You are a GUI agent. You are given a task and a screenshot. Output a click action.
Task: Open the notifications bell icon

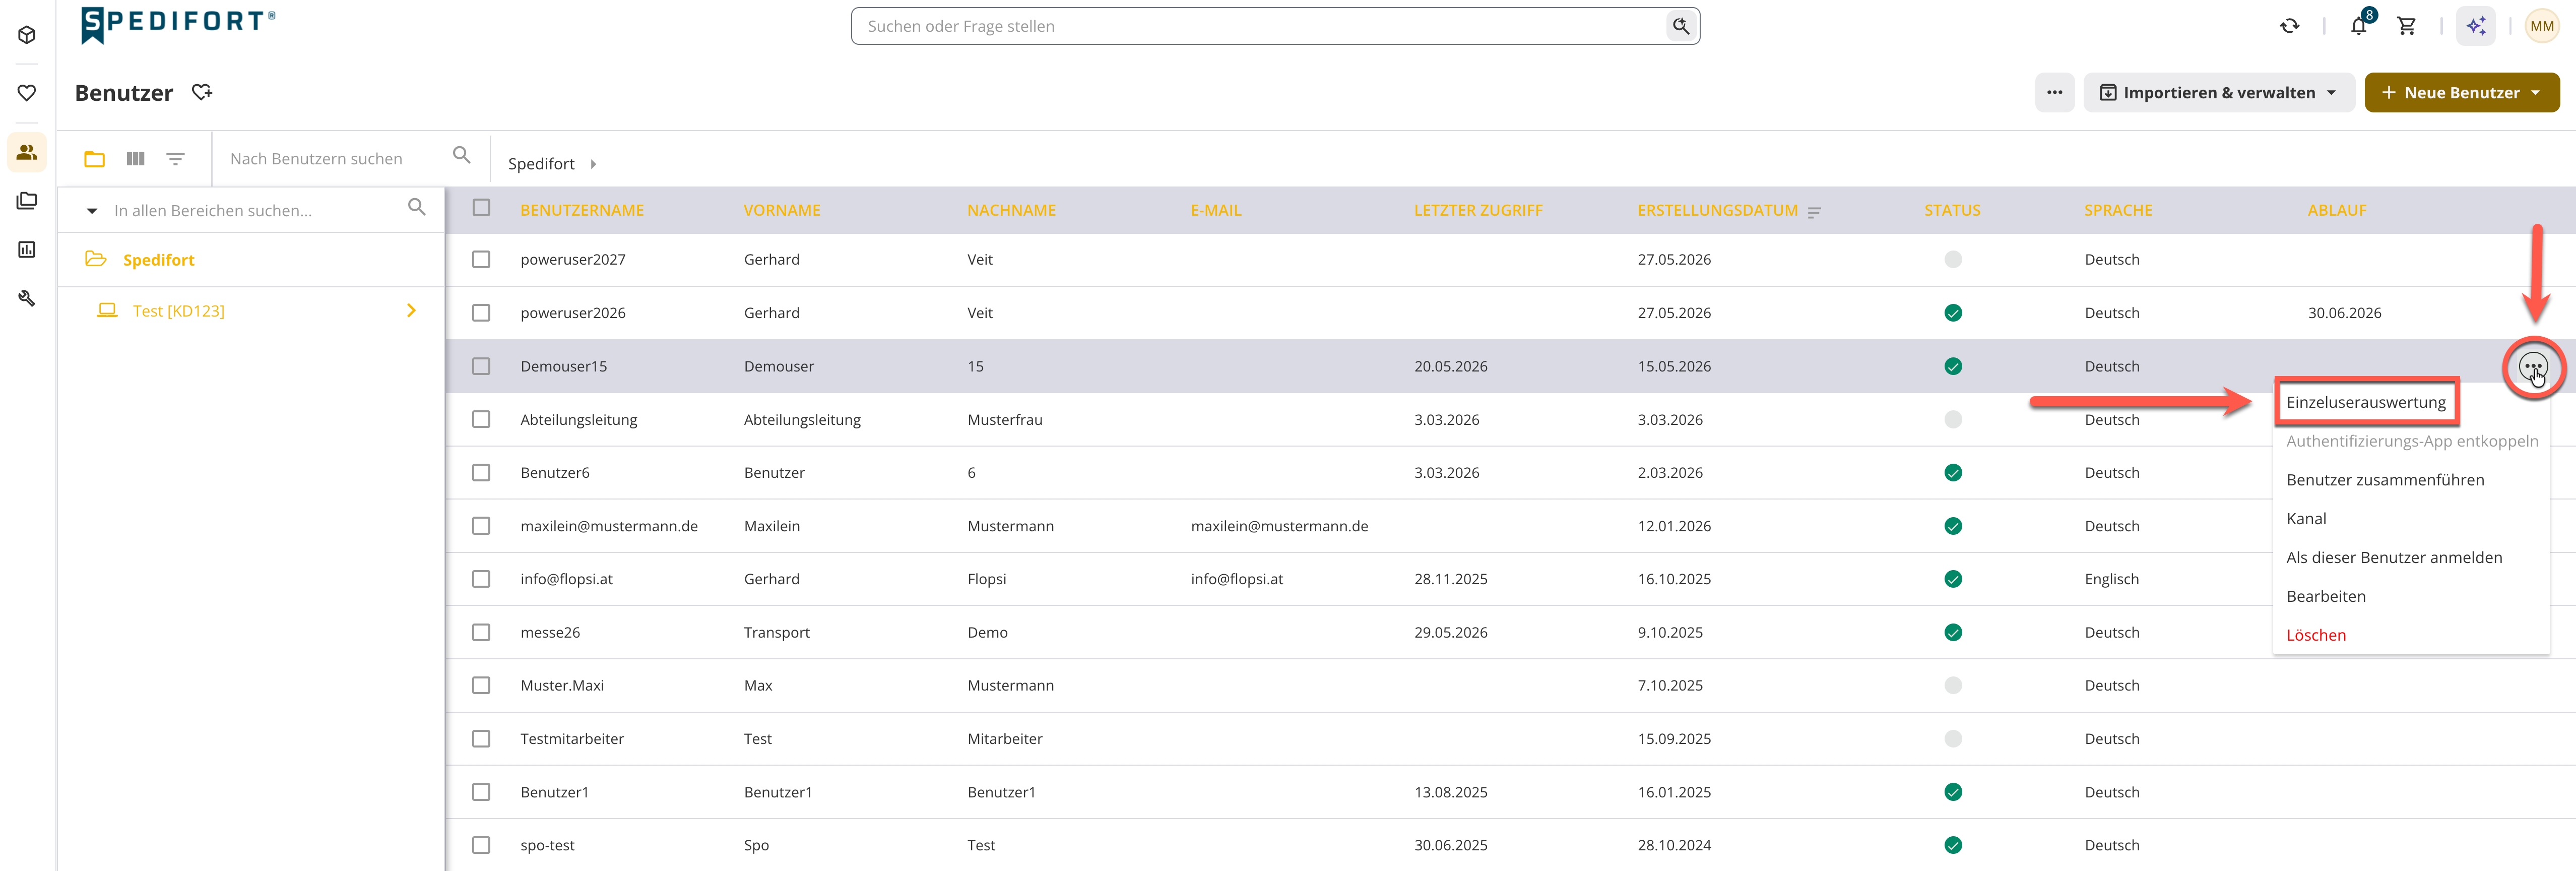[x=2359, y=26]
